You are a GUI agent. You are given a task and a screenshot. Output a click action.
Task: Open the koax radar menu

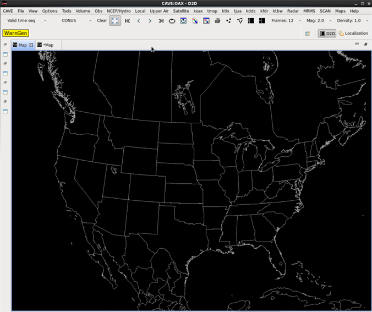tap(198, 11)
